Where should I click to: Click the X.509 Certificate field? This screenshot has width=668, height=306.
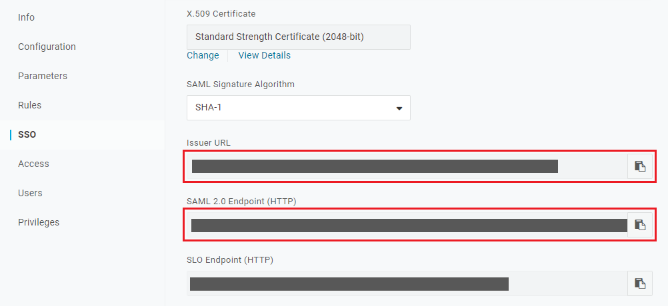click(299, 37)
